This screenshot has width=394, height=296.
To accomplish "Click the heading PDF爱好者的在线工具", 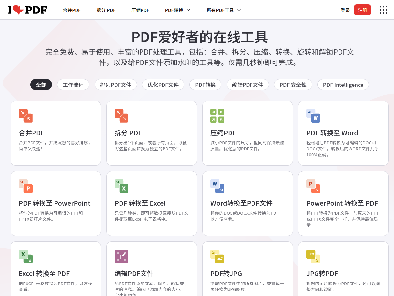I will (200, 37).
